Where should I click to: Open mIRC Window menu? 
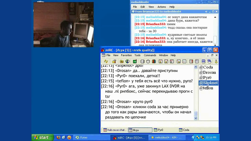163,55
